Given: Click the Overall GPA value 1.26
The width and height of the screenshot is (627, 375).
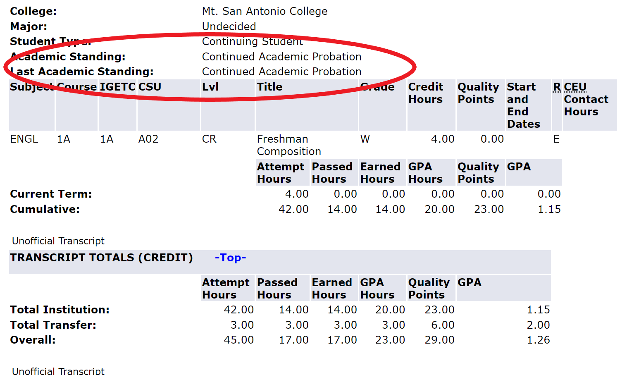Looking at the screenshot, I should [538, 340].
